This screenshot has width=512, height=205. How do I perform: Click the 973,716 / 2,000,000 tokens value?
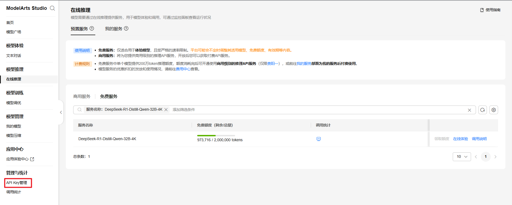tap(220, 140)
